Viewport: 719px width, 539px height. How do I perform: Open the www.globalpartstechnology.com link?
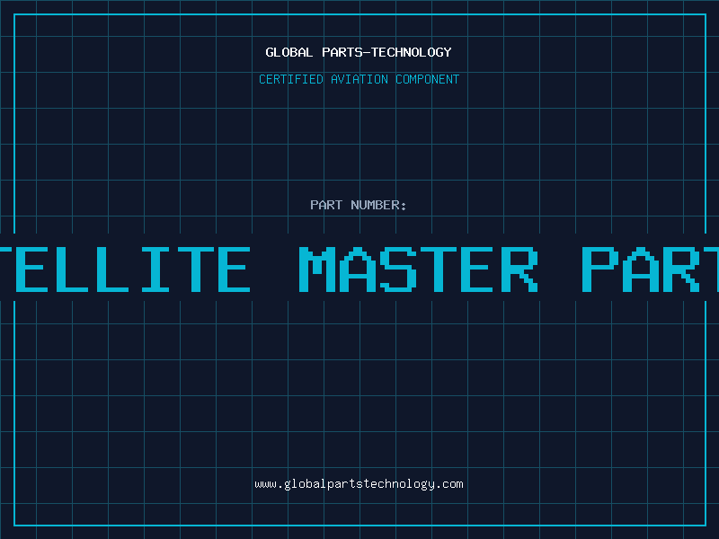coord(359,484)
